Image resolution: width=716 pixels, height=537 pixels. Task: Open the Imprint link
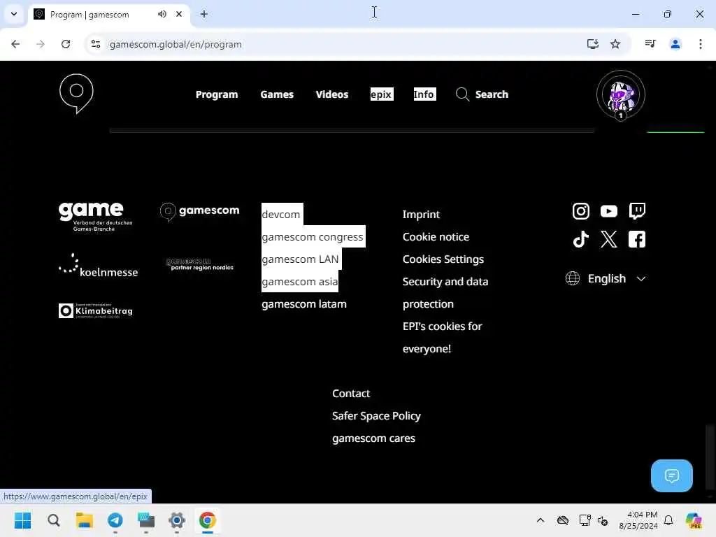click(421, 214)
